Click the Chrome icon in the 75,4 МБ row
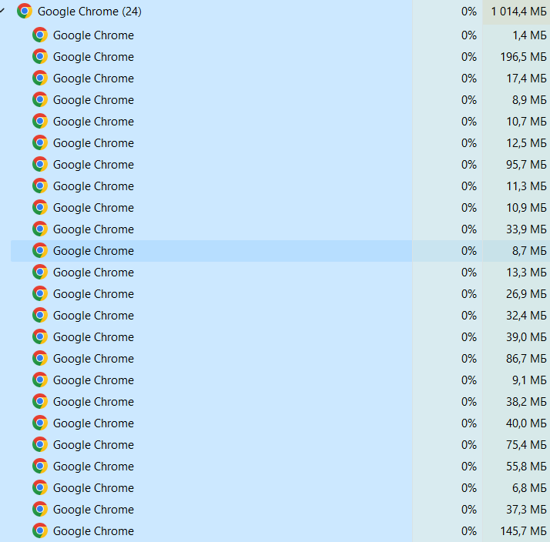Viewport: 550px width, 542px height. tap(40, 444)
